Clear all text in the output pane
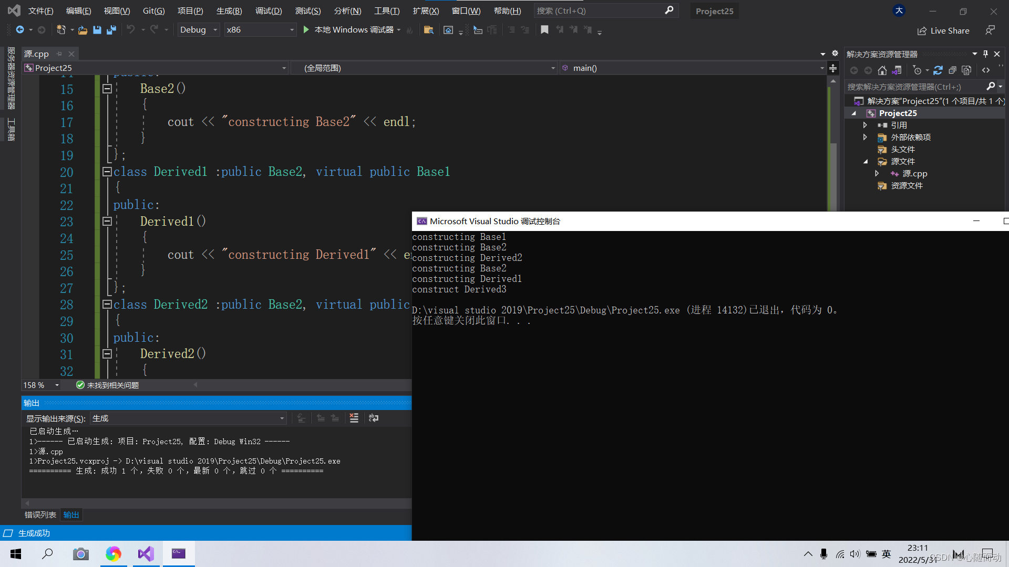The height and width of the screenshot is (567, 1009). tap(354, 418)
